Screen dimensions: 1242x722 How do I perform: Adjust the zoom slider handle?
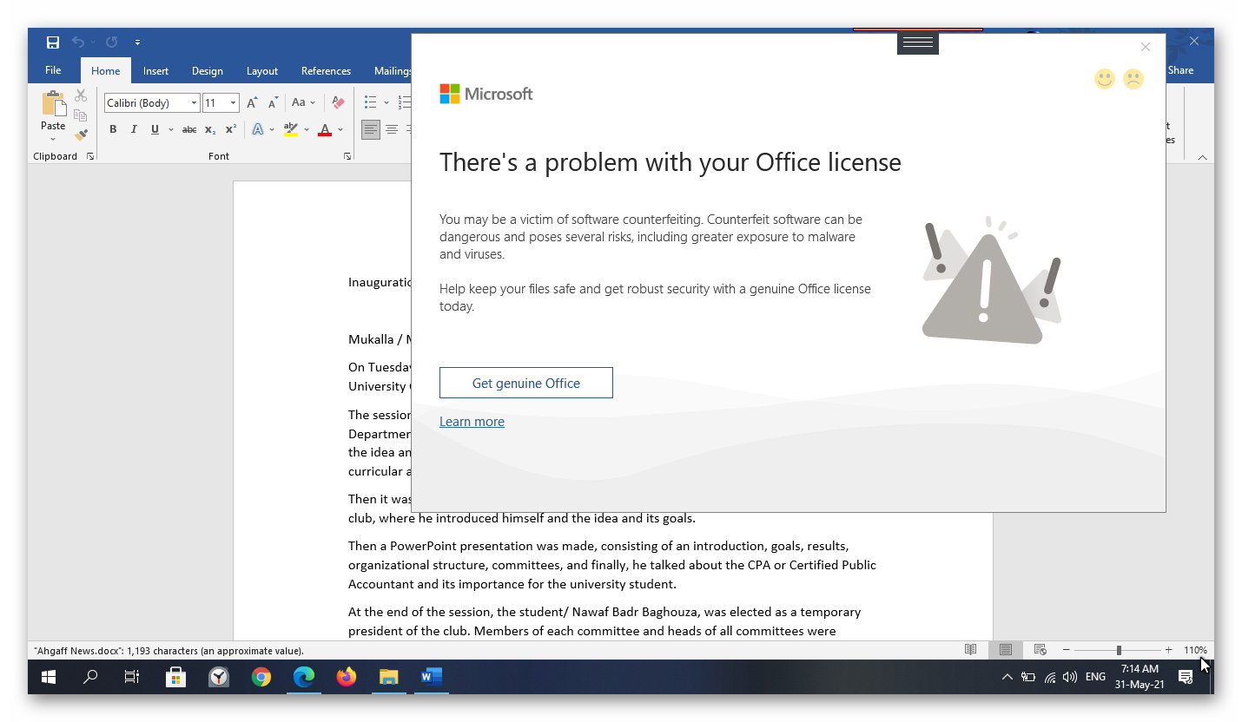[1119, 650]
